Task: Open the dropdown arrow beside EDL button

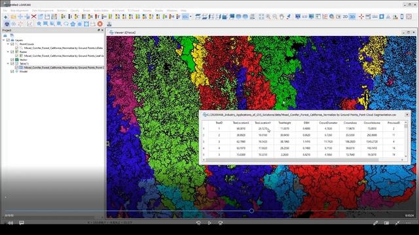Action: (x=191, y=17)
